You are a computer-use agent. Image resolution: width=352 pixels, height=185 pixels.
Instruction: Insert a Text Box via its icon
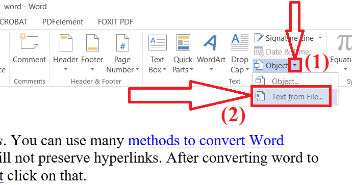coord(158,42)
